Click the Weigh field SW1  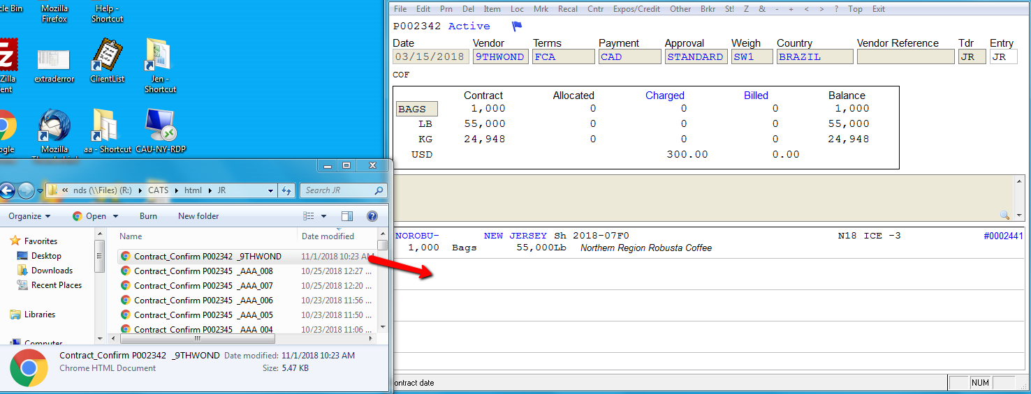tap(752, 57)
